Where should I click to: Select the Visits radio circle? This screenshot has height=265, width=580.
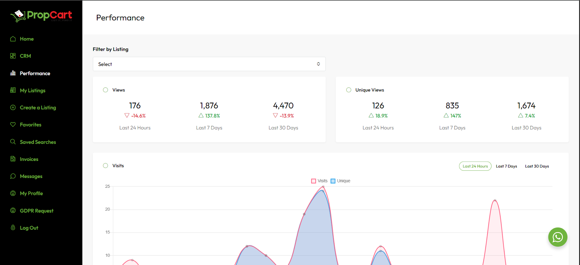click(105, 166)
